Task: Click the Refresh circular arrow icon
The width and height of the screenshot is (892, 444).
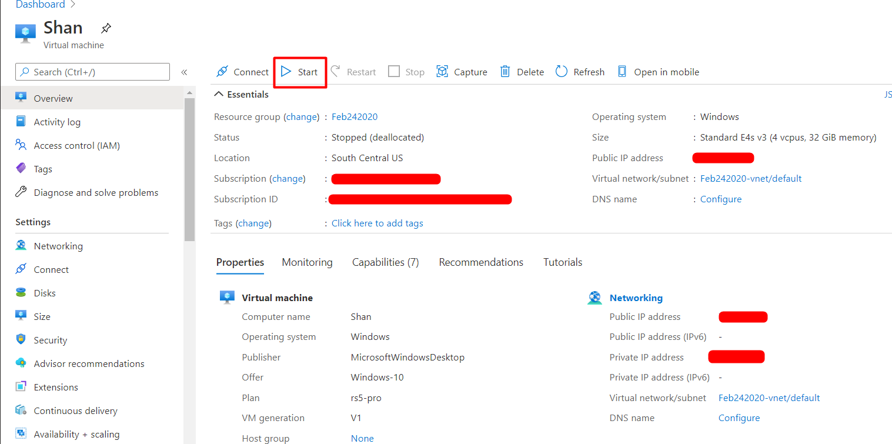Action: point(562,72)
